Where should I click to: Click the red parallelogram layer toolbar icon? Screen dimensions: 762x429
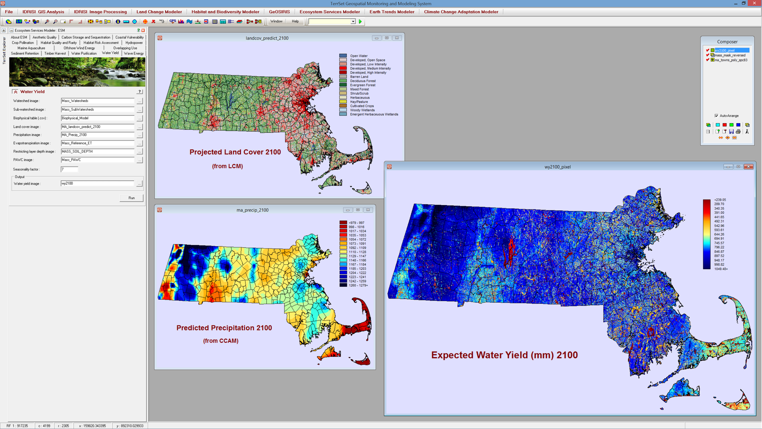point(239,21)
